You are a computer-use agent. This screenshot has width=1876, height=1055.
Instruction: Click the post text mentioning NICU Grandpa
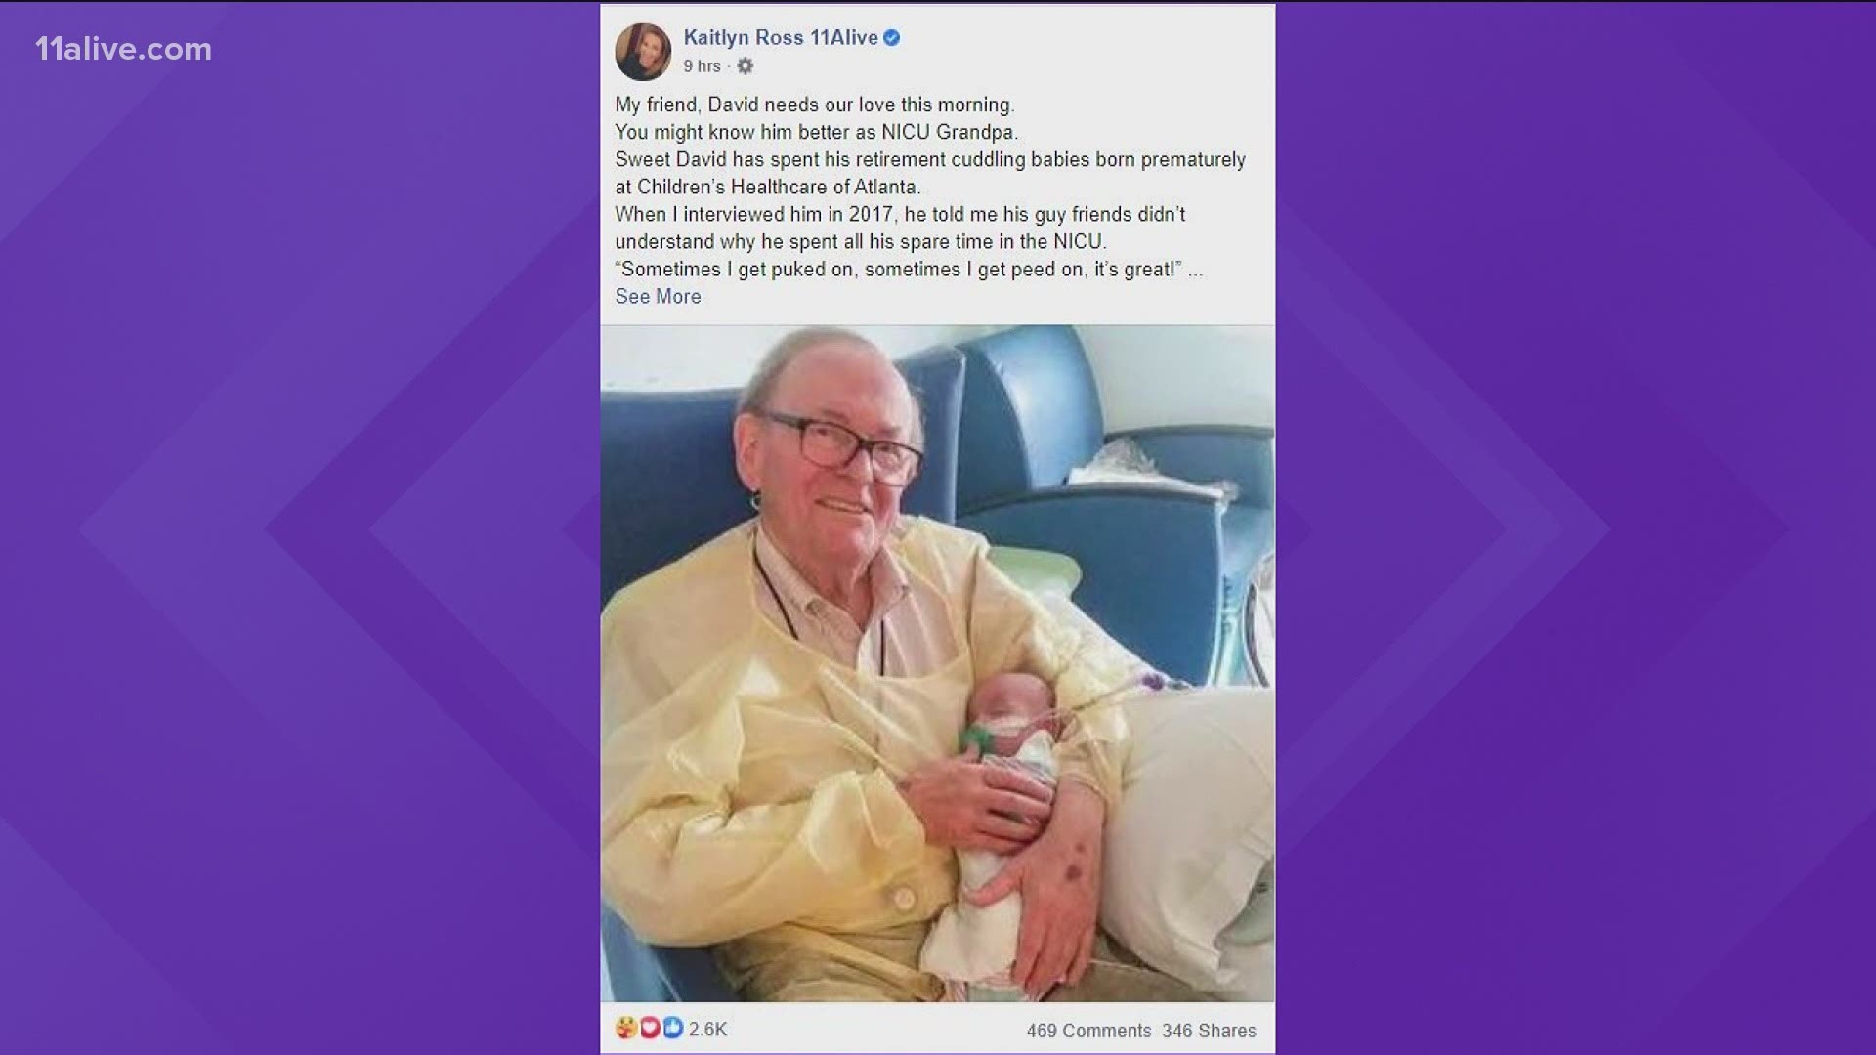click(817, 132)
